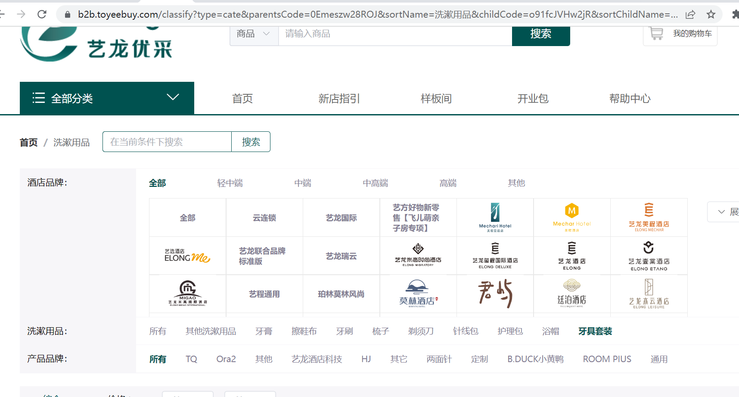Select the 艺龙酒店 ELONG brand logo
Image resolution: width=739 pixels, height=397 pixels.
tap(572, 256)
